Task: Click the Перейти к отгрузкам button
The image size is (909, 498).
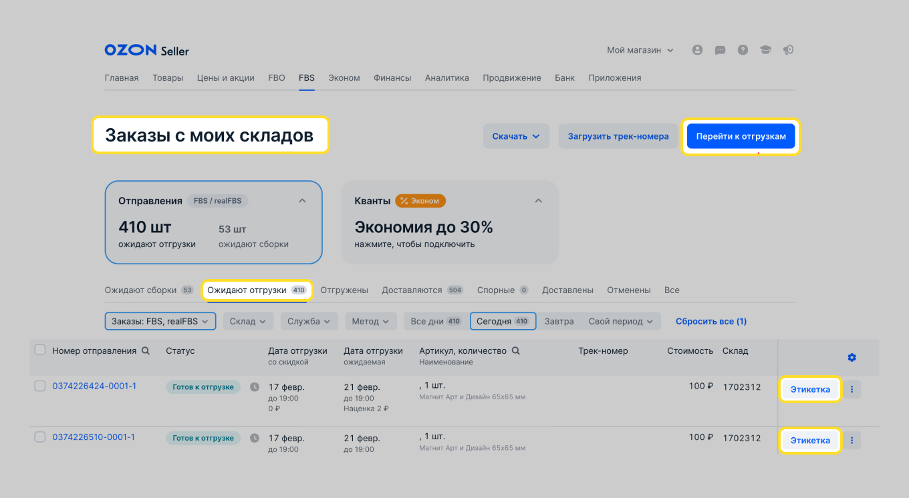Action: tap(741, 136)
